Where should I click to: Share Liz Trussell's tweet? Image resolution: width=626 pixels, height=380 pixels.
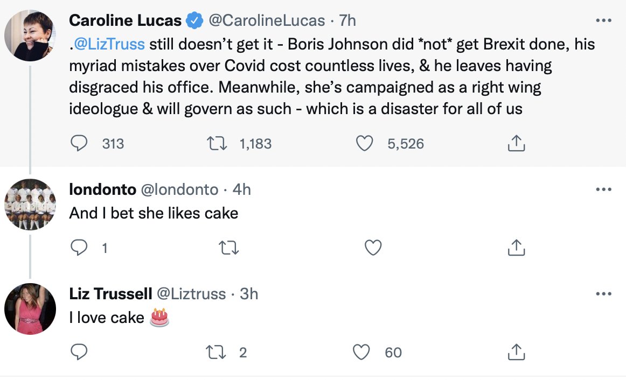tap(516, 352)
